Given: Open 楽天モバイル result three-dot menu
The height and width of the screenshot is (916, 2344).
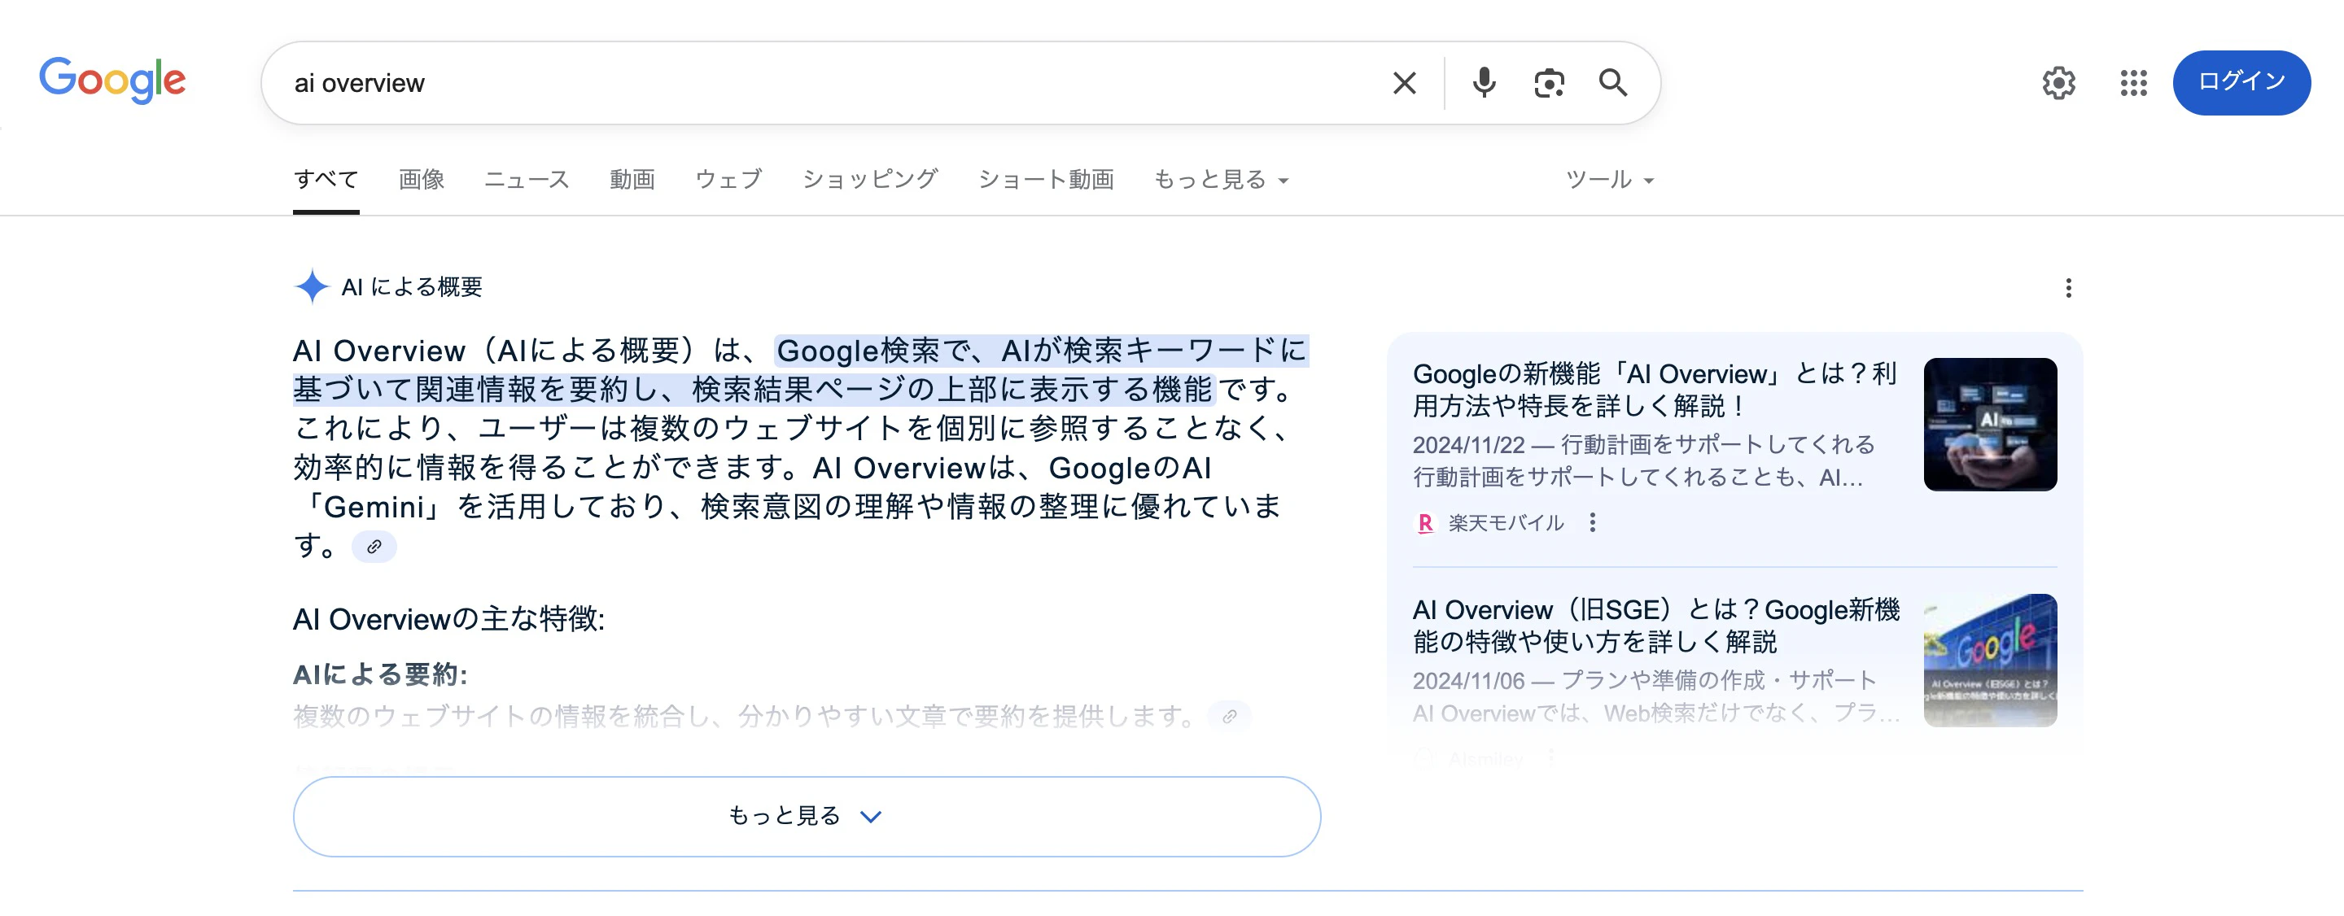Looking at the screenshot, I should tap(1591, 522).
